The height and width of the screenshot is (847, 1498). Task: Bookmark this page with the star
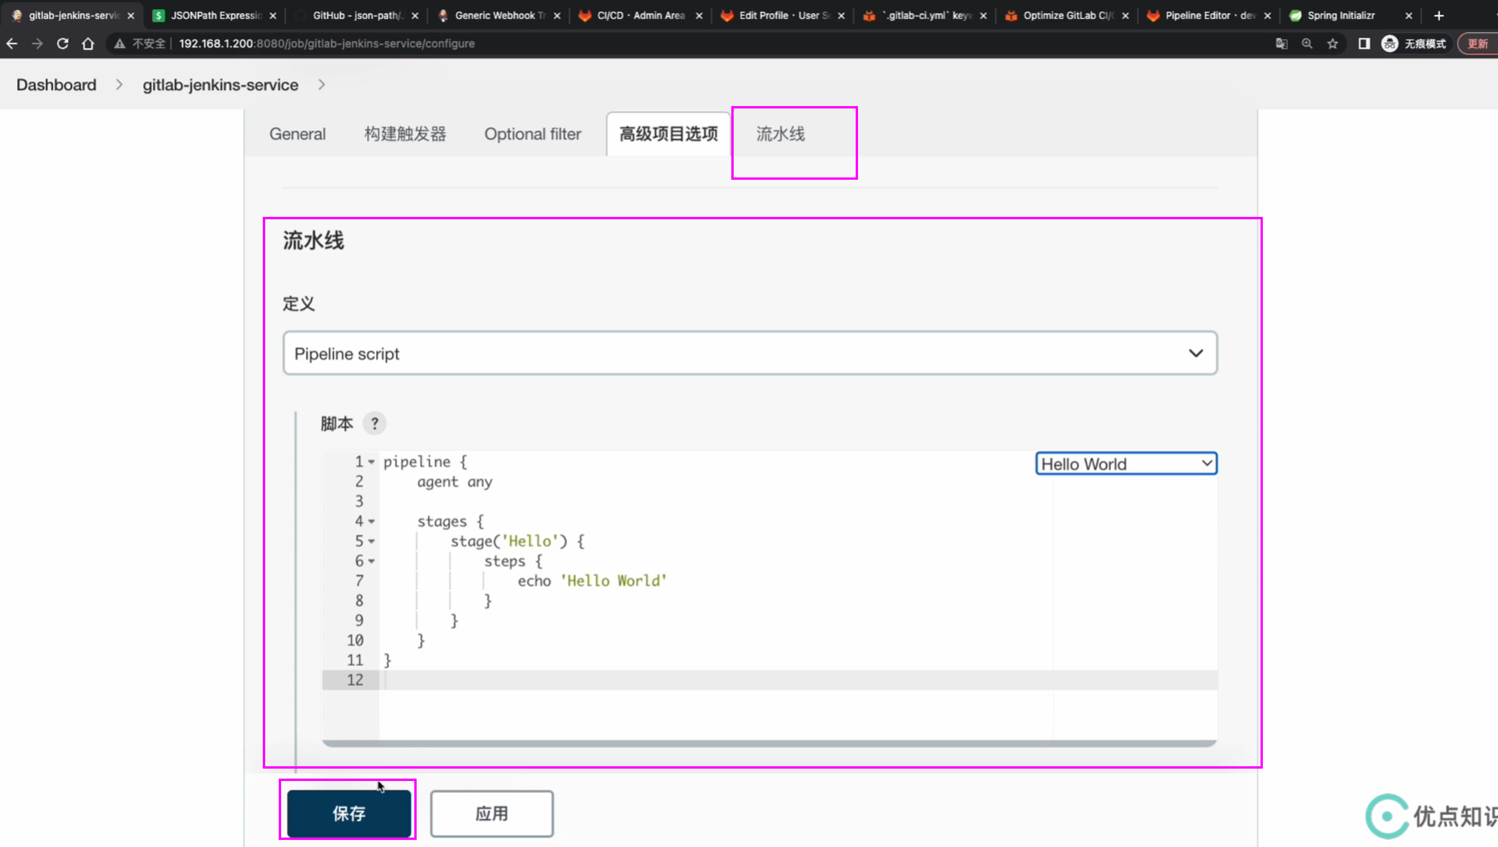[x=1332, y=44]
